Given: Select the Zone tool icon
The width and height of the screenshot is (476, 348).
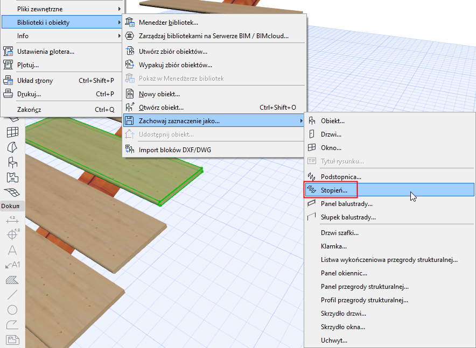Looking at the screenshot, I should pyautogui.click(x=12, y=177).
